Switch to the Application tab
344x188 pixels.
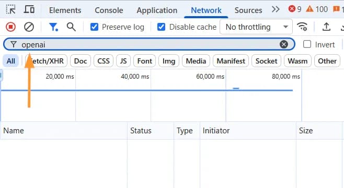pos(157,10)
